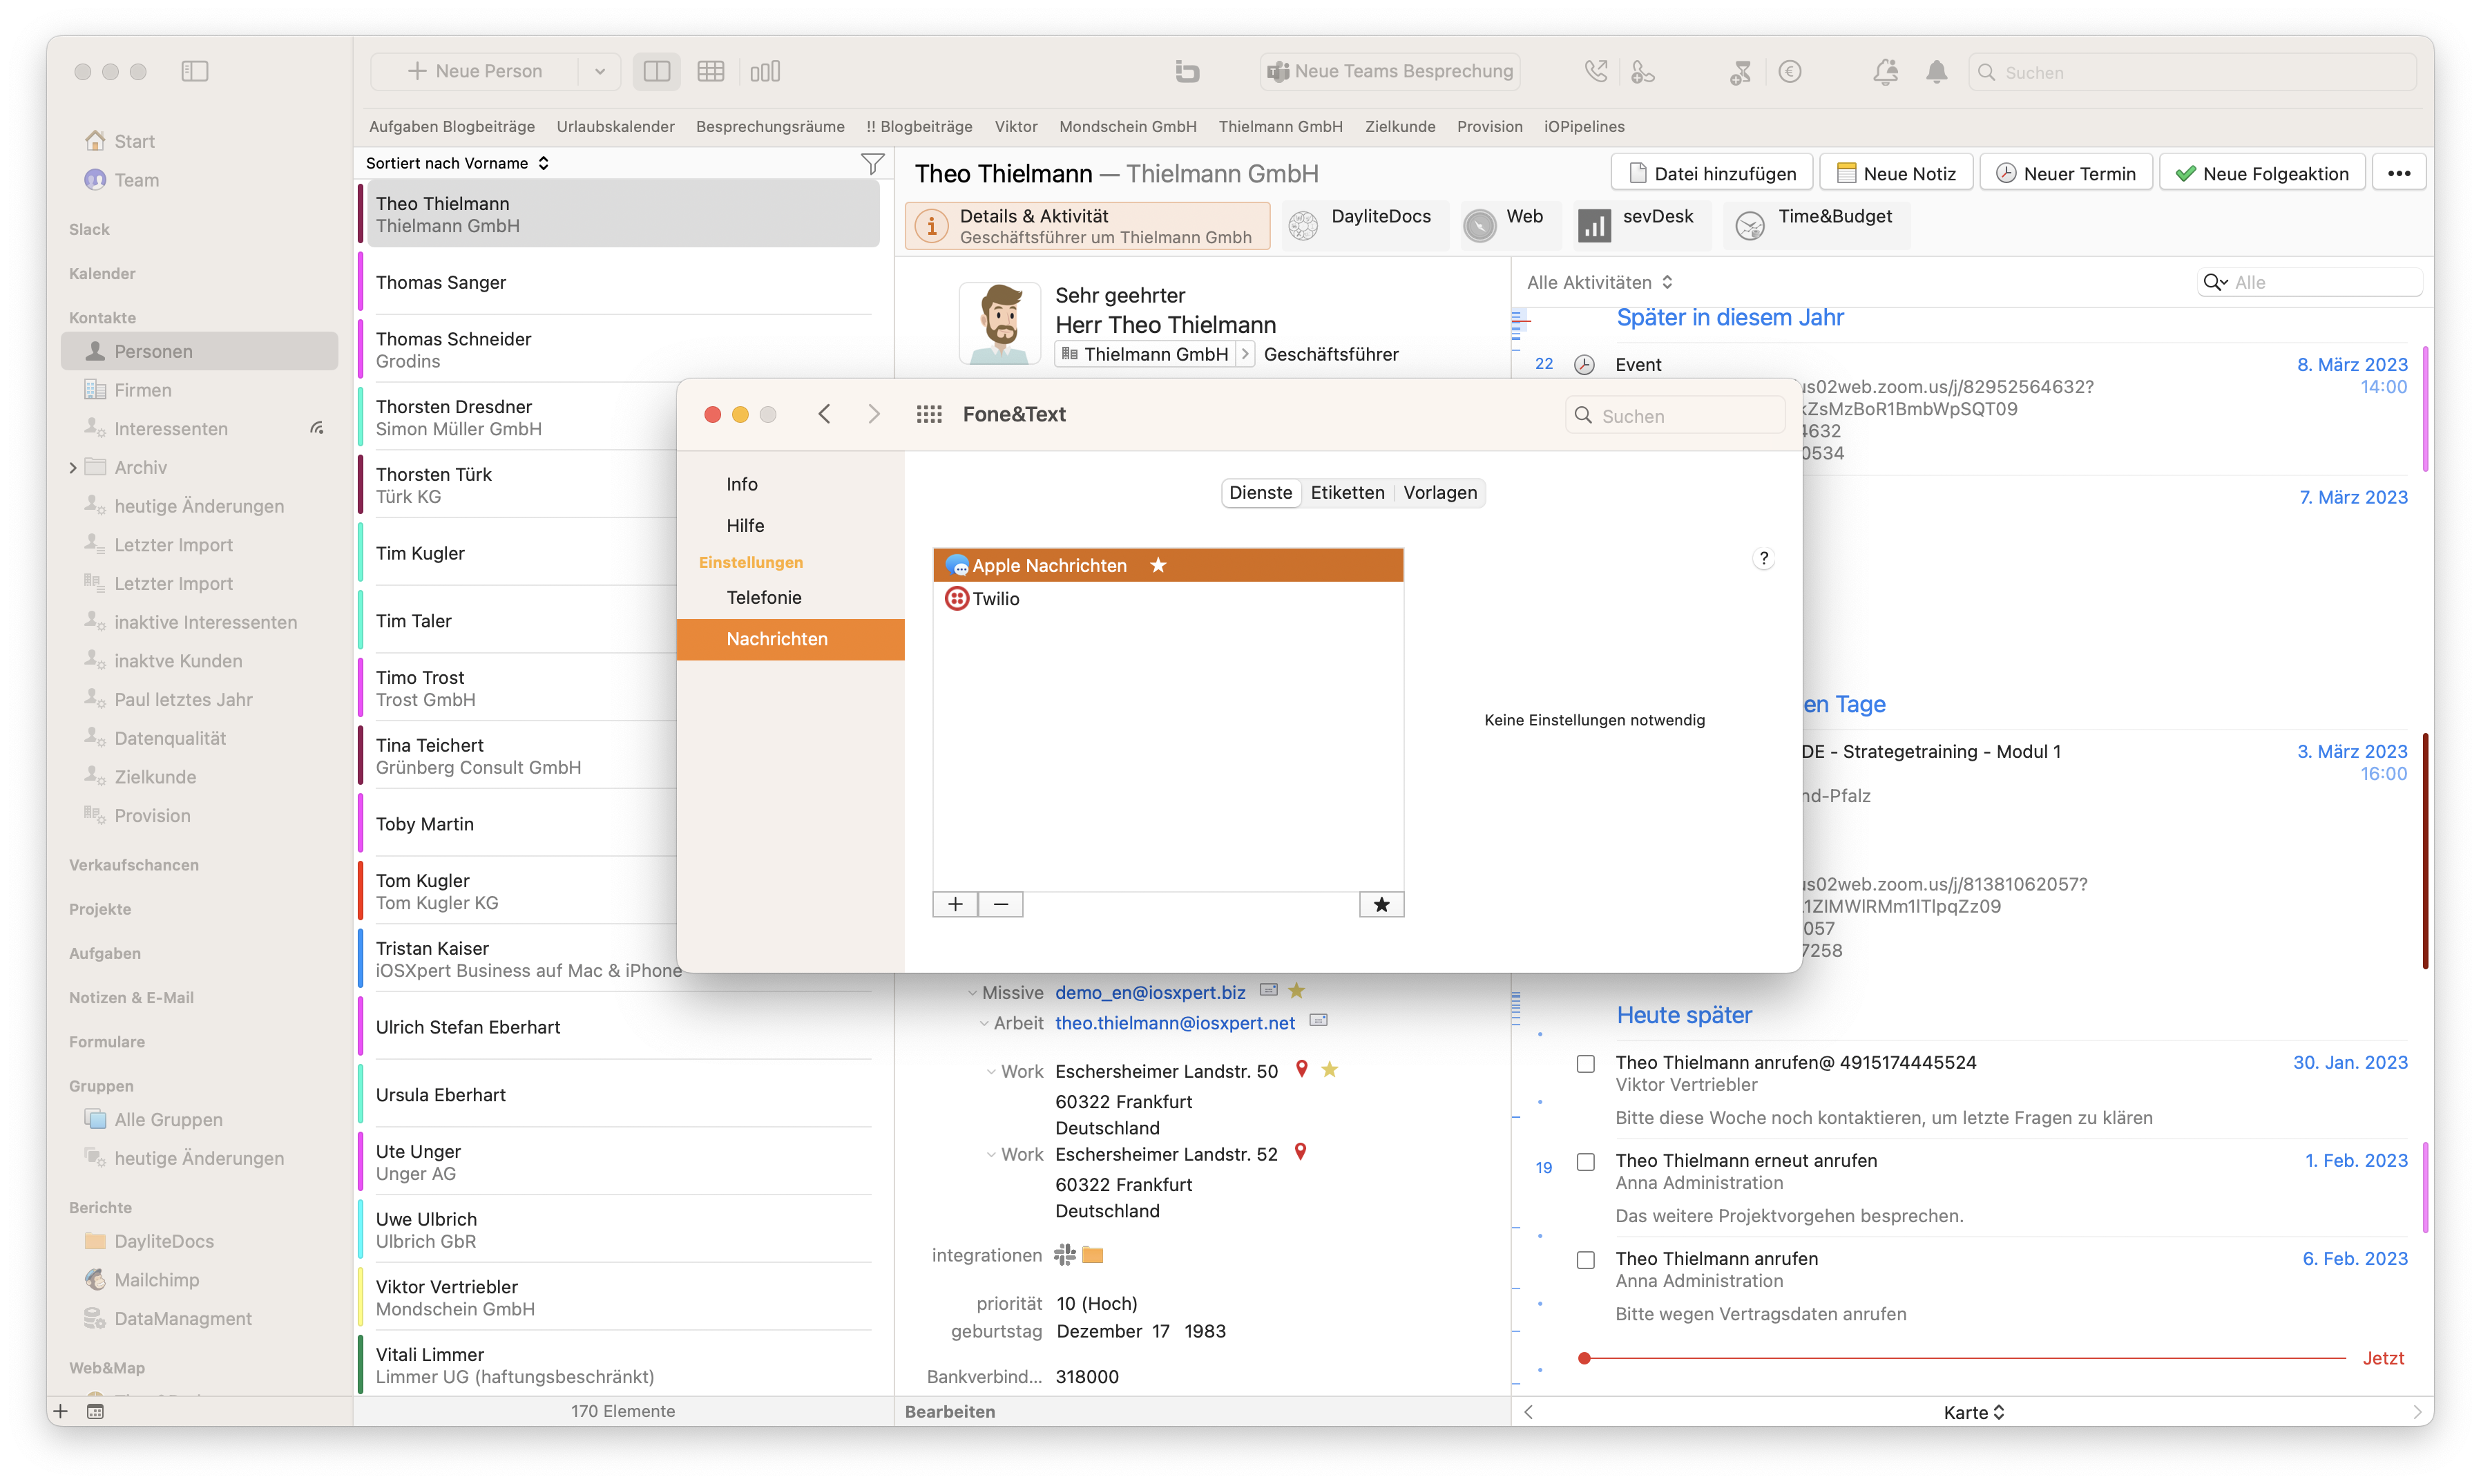Open Thielmann GmbH company chevron
The width and height of the screenshot is (2481, 1484).
point(1245,354)
